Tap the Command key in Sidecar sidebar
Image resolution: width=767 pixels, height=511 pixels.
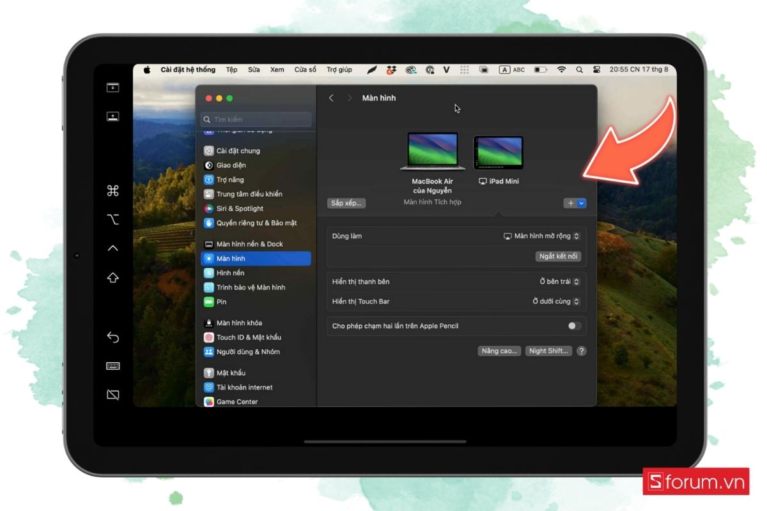point(113,190)
